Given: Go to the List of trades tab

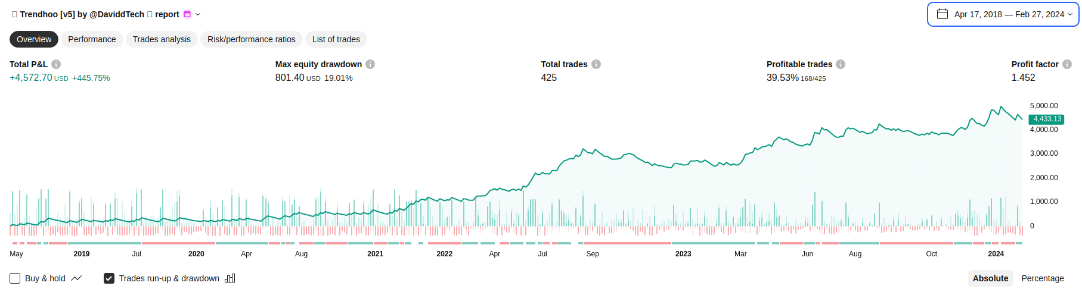Looking at the screenshot, I should [336, 39].
